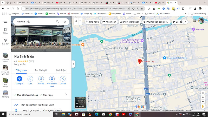
Task: Click the Lưu save place button
Action: [30, 80]
